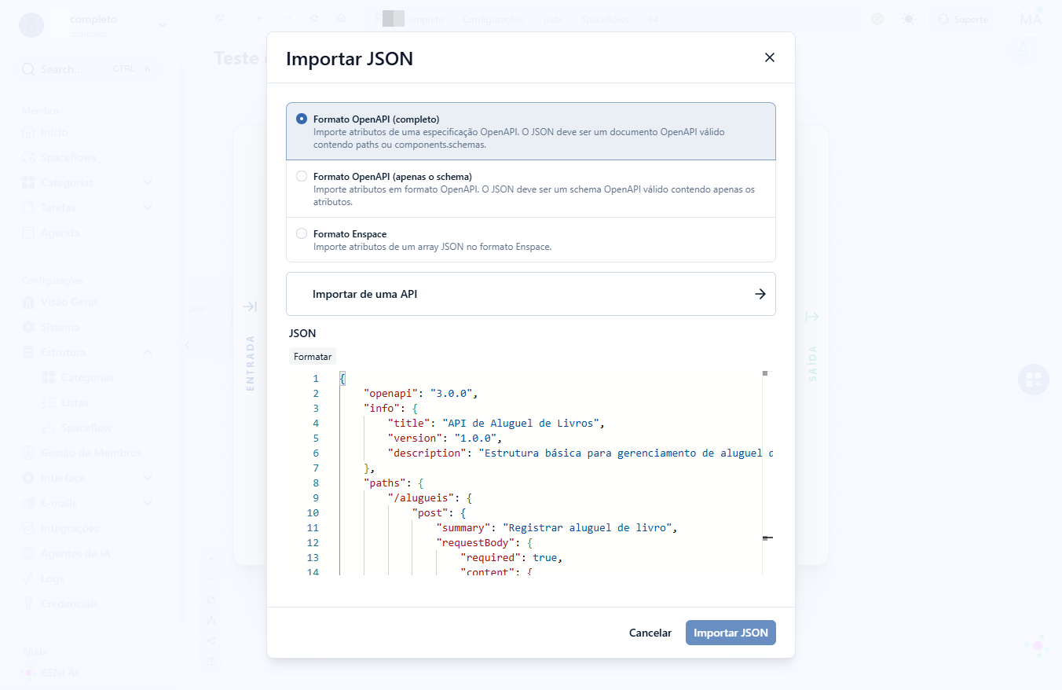1062x690 pixels.
Task: Collapse the Estrutura section chevron
Action: click(148, 352)
